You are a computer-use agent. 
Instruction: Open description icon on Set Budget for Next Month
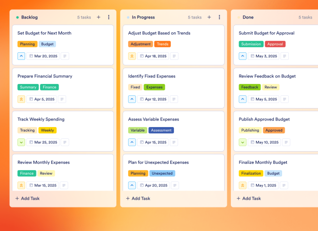pyautogui.click(x=64, y=56)
